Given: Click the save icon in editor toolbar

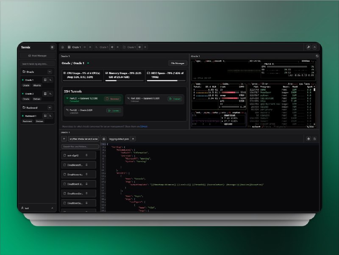Looking at the screenshot, I should 314,139.
